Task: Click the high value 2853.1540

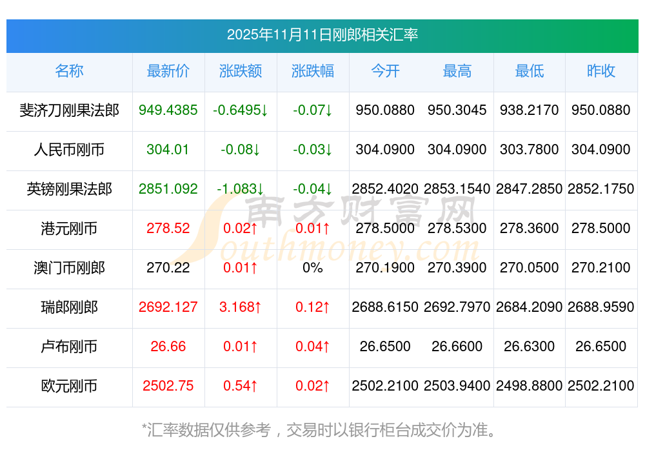Action: (x=457, y=189)
